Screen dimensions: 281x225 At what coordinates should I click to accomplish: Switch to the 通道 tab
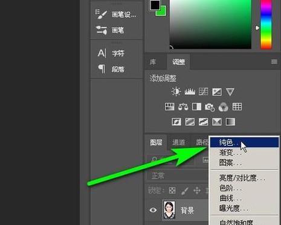pyautogui.click(x=178, y=142)
